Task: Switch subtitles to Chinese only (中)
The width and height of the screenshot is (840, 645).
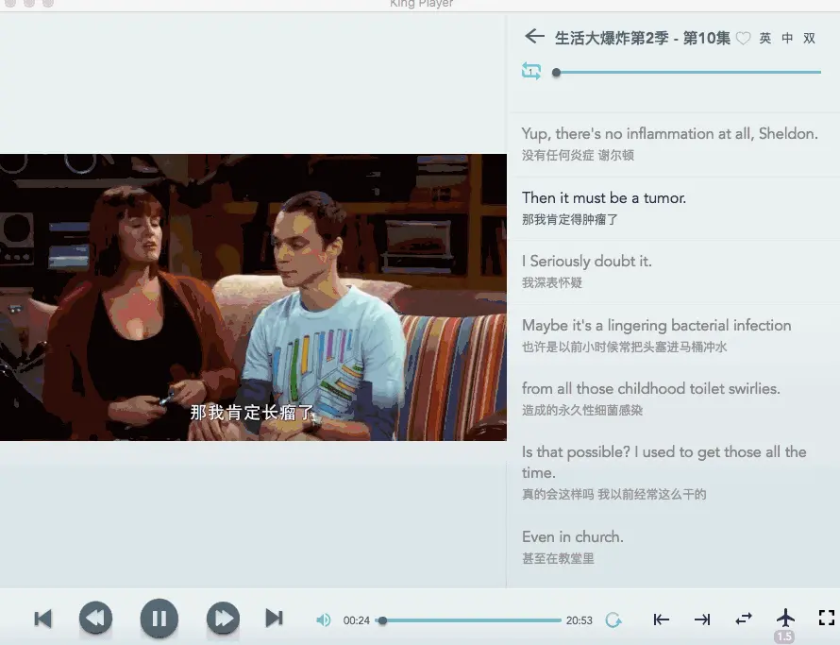Action: pos(787,38)
